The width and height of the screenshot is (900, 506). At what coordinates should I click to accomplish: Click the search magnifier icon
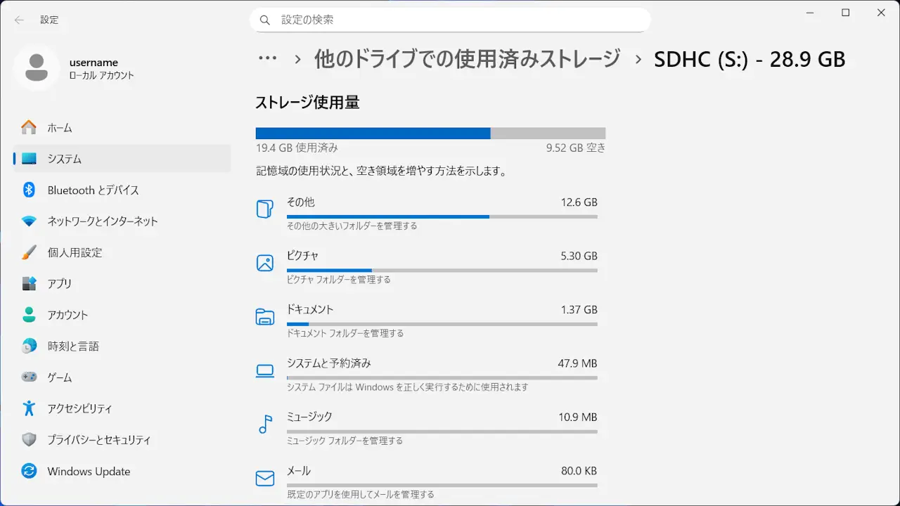[265, 20]
